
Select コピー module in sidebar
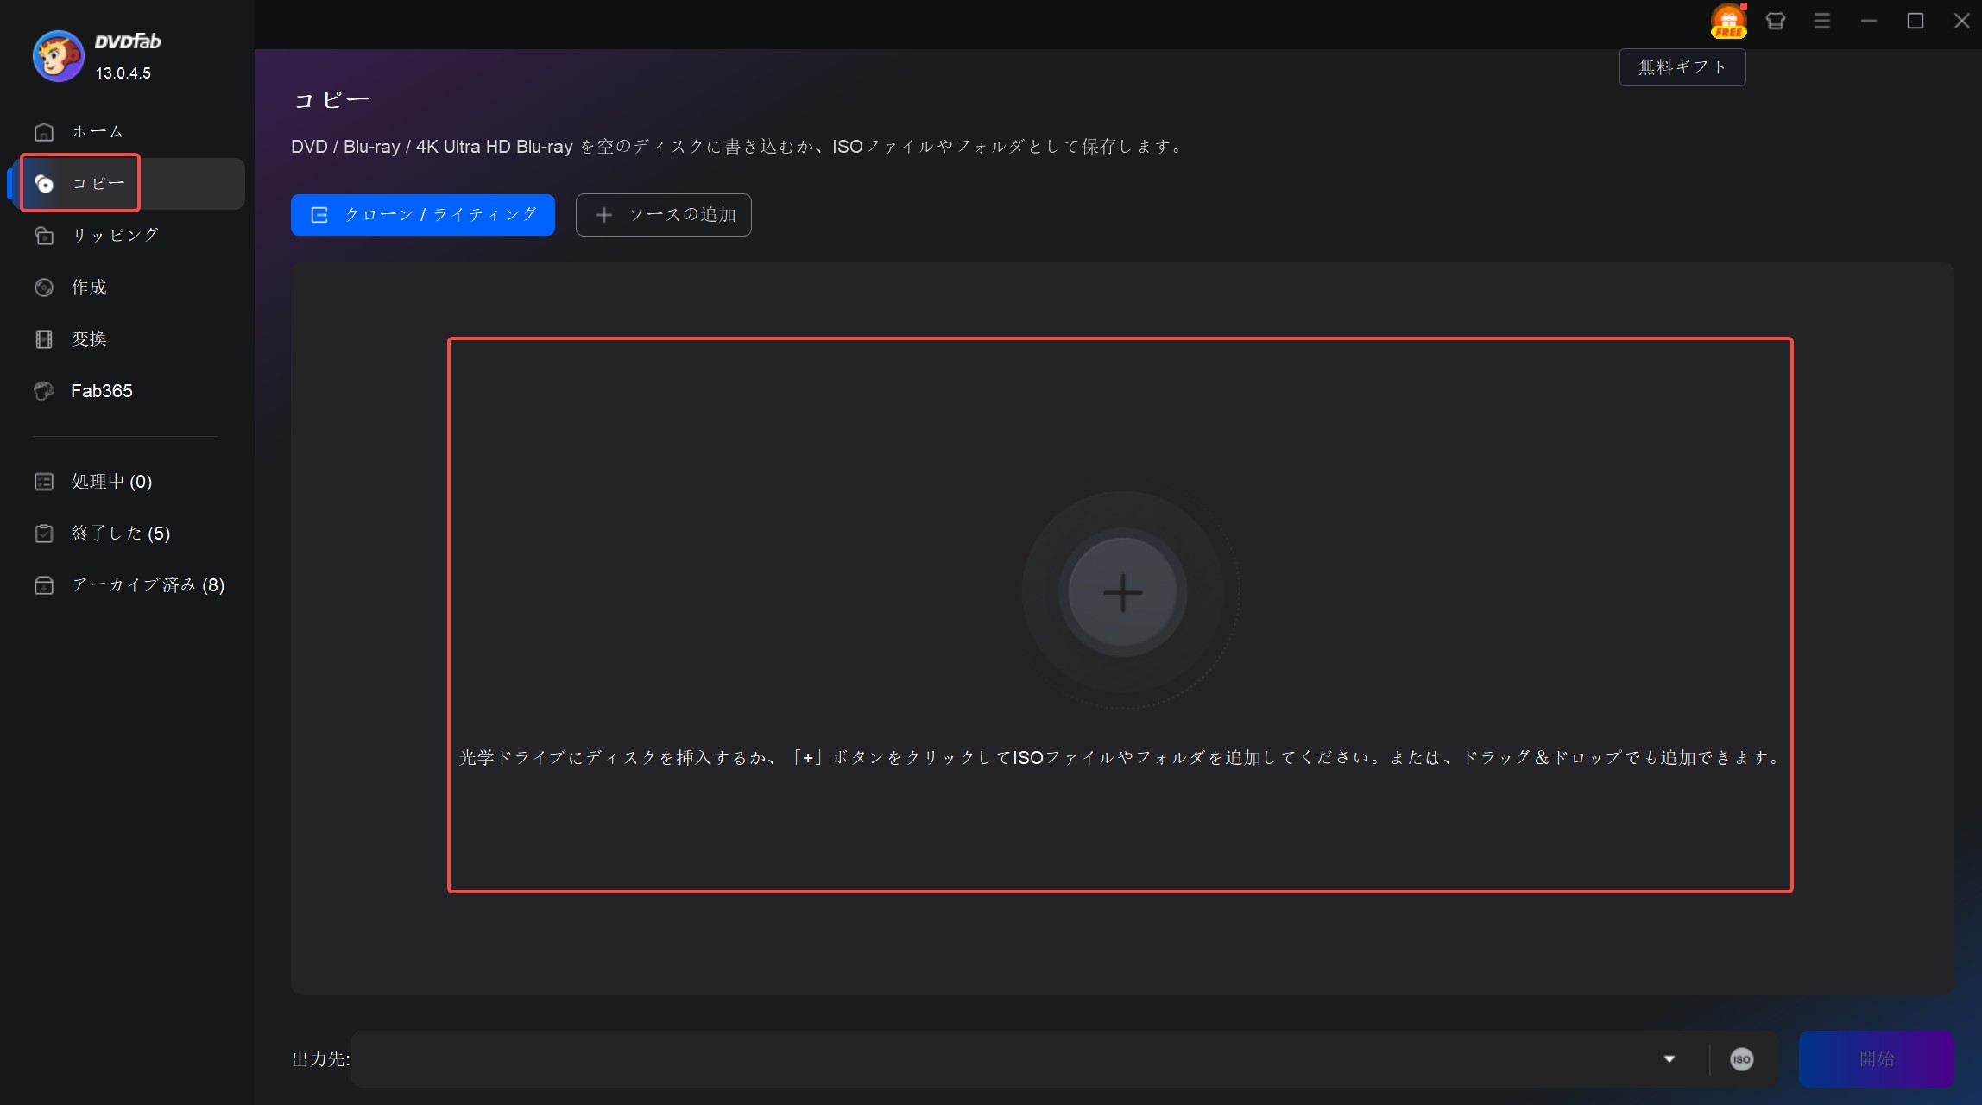98,184
